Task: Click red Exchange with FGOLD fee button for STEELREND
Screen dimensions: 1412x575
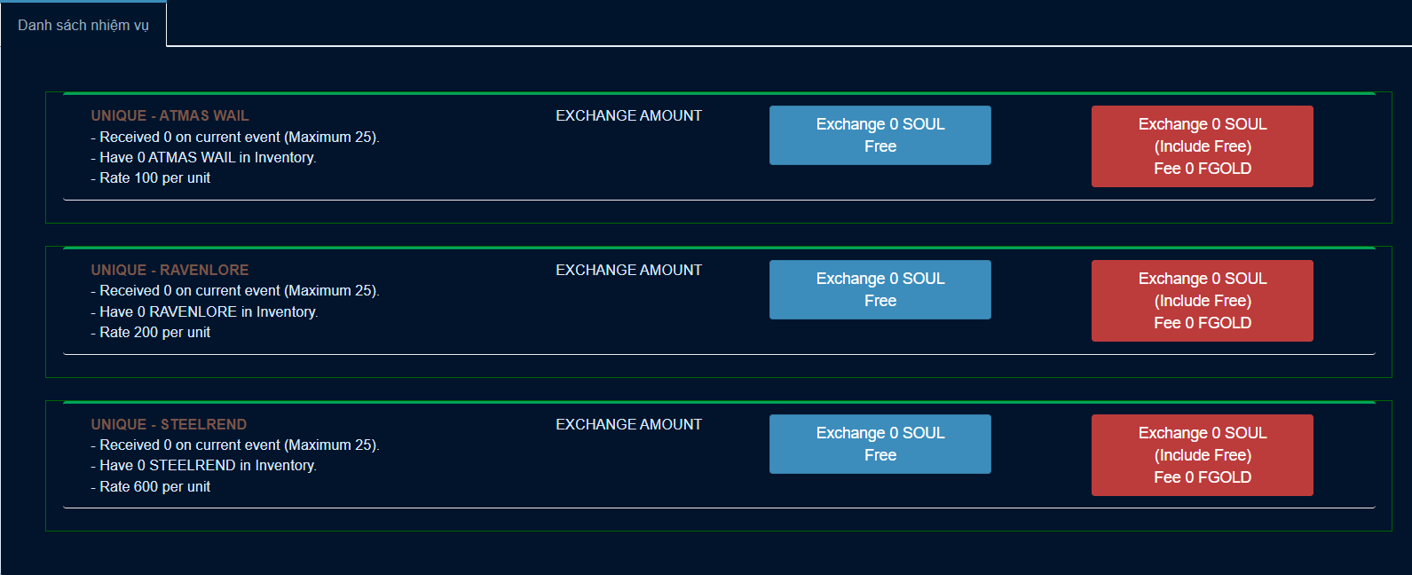Action: [1202, 455]
